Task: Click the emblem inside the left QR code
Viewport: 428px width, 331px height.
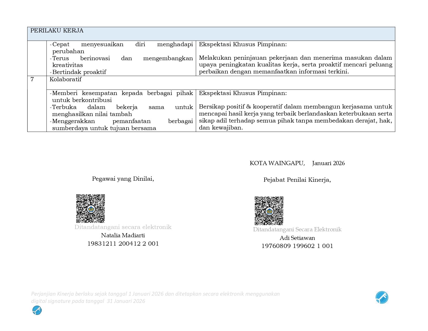Action: click(91, 209)
